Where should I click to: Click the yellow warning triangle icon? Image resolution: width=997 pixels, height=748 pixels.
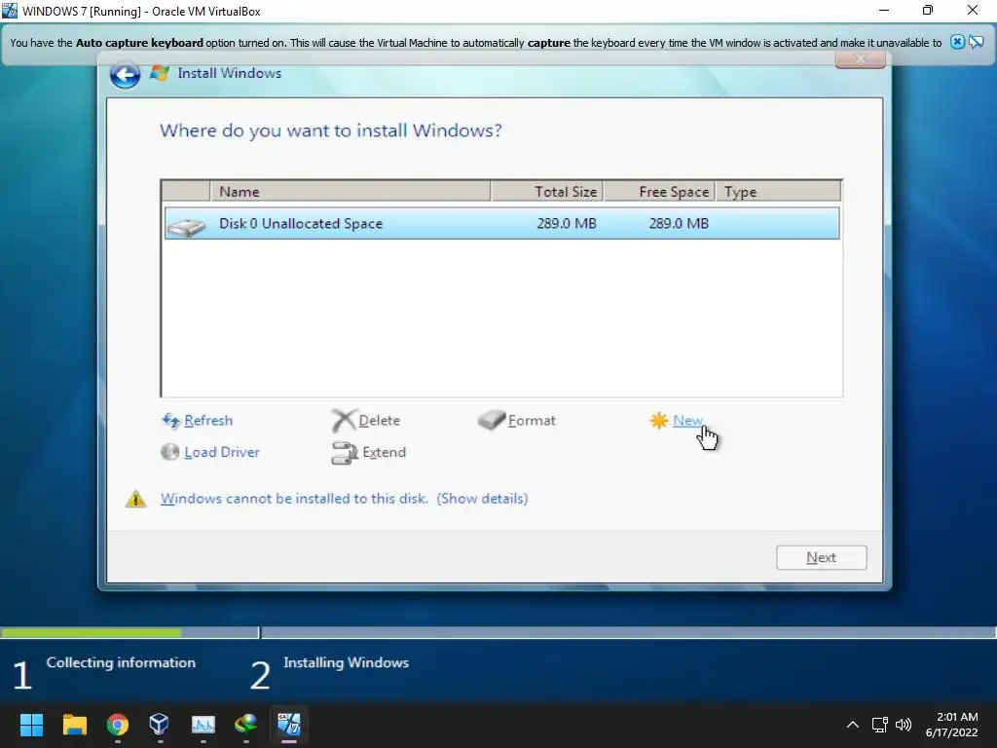point(135,499)
